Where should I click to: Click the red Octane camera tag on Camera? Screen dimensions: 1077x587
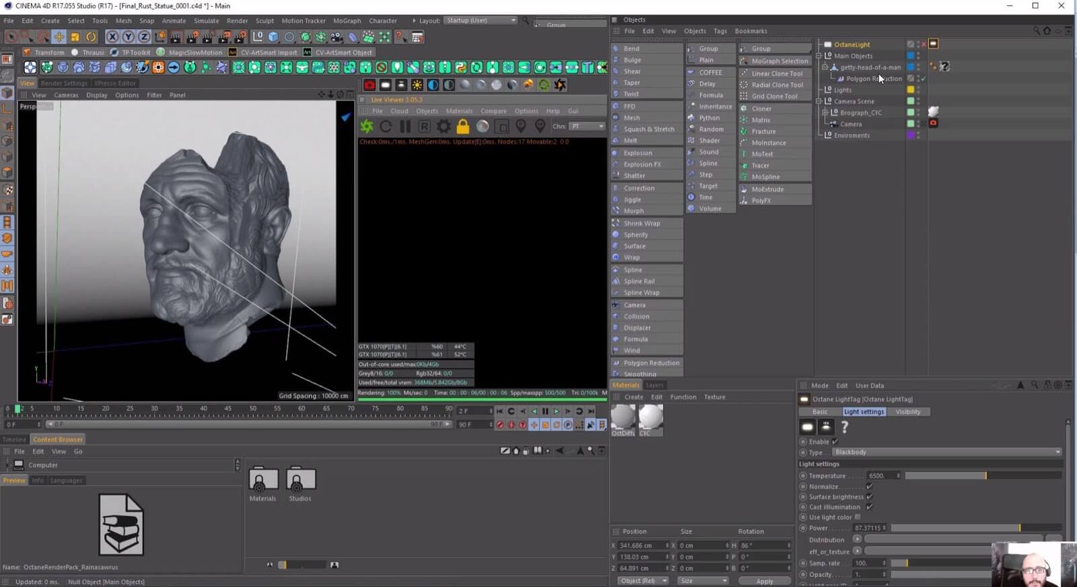934,123
